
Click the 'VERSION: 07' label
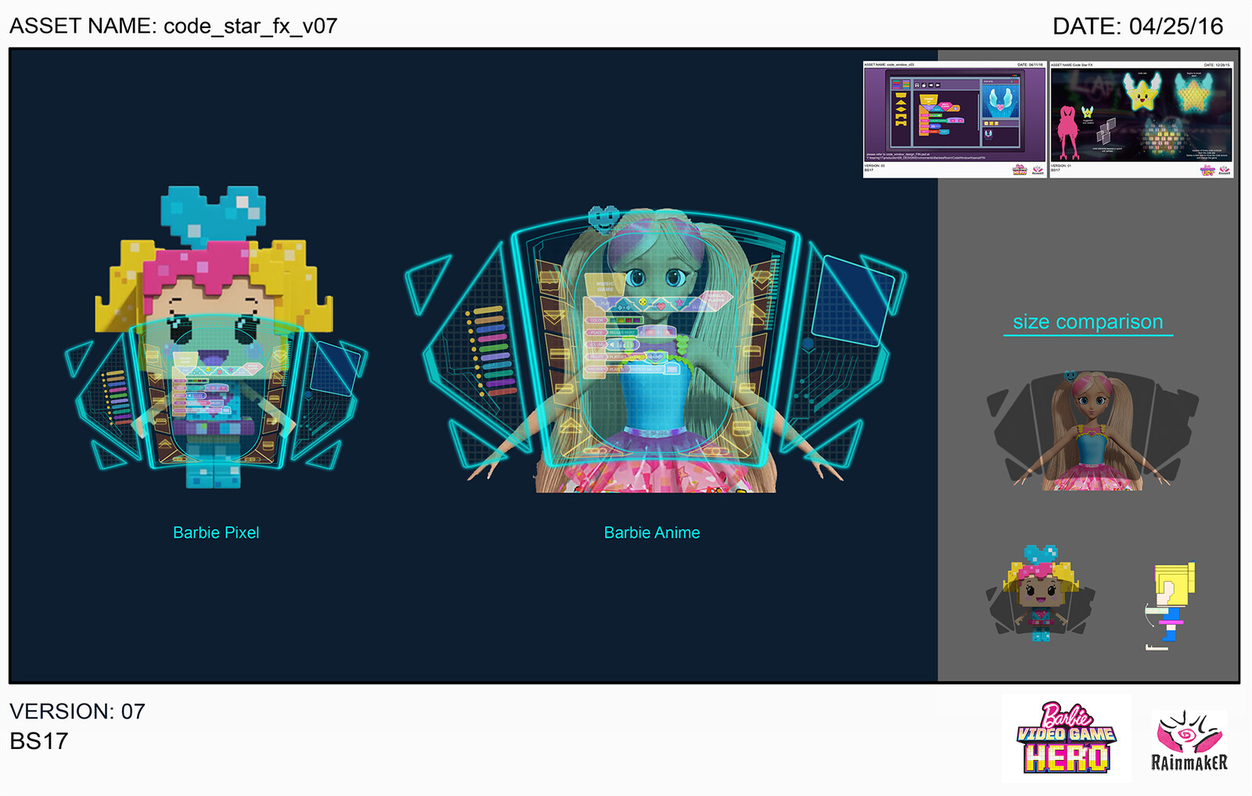point(77,712)
